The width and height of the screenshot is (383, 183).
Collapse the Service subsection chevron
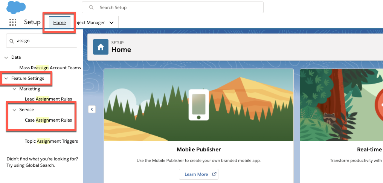(14, 110)
